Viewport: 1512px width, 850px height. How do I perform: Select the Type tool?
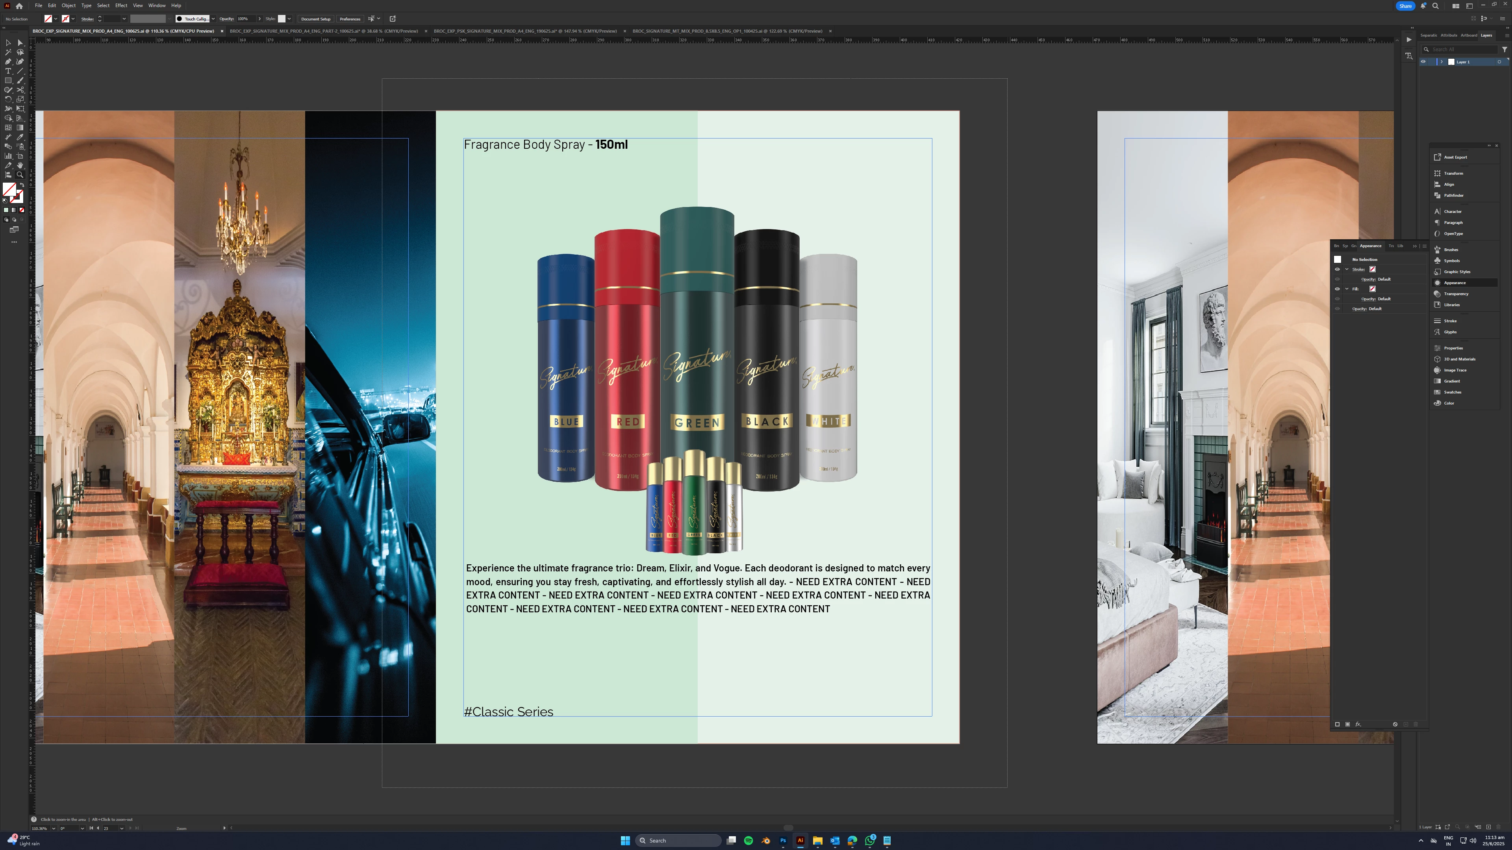tap(8, 71)
